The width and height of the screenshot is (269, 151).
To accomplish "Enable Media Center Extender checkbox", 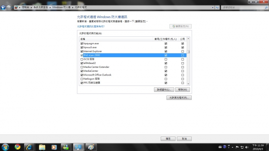I will point(82,67).
